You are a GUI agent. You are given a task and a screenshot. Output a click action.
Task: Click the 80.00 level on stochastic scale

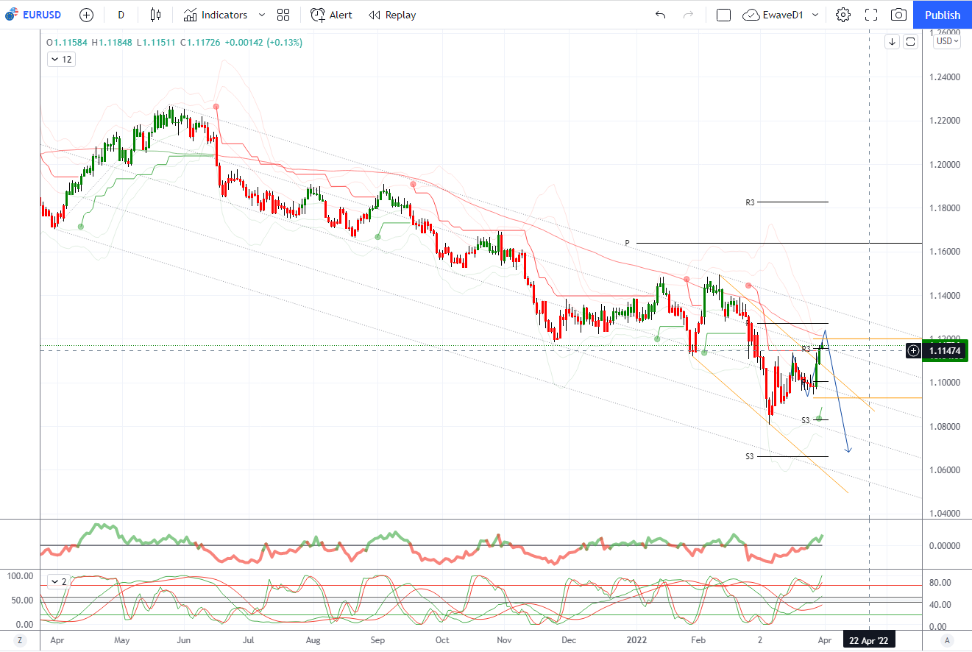point(940,583)
